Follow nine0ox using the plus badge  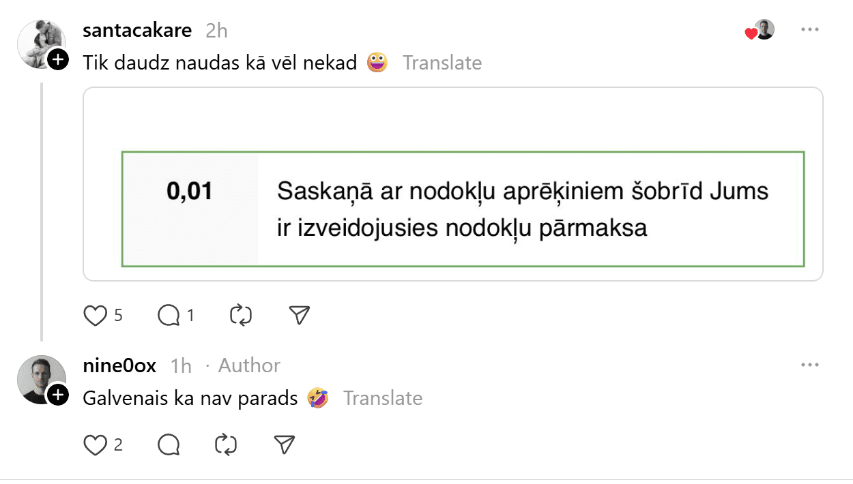(x=59, y=395)
